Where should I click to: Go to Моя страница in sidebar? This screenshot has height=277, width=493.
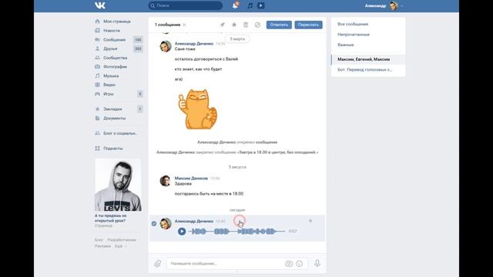(116, 22)
